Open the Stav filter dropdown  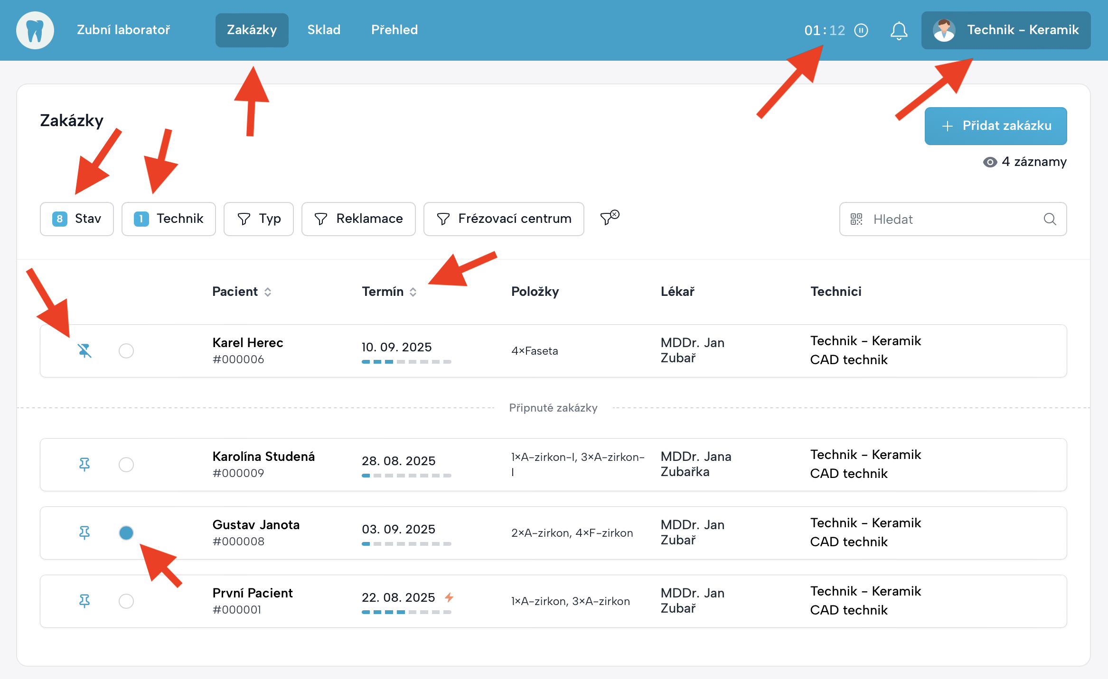(77, 219)
